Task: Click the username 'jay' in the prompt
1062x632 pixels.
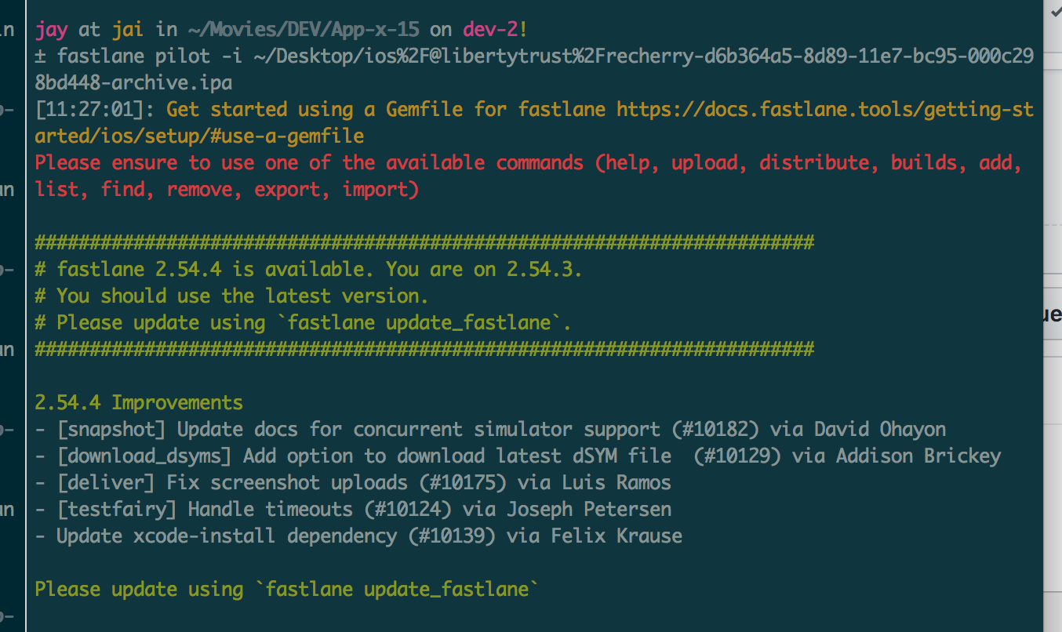Action: click(x=52, y=30)
